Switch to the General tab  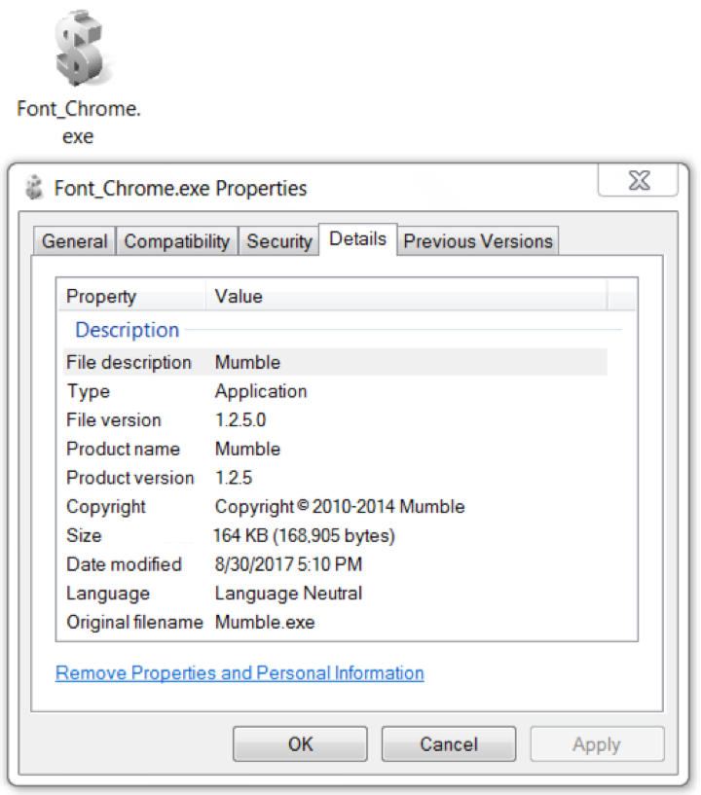click(75, 240)
